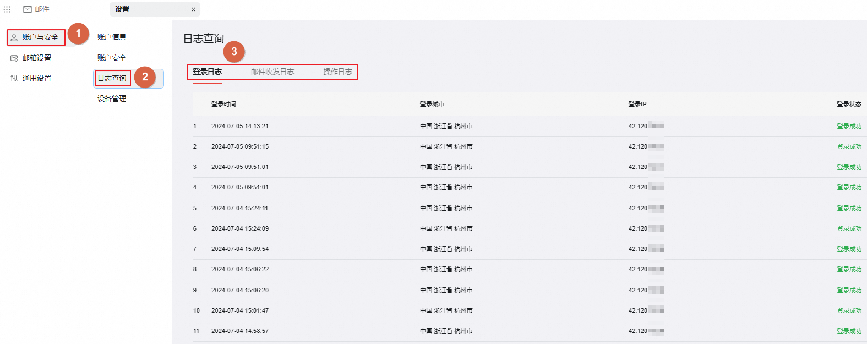Switch to 登录日志 tab
The image size is (867, 344).
[208, 72]
